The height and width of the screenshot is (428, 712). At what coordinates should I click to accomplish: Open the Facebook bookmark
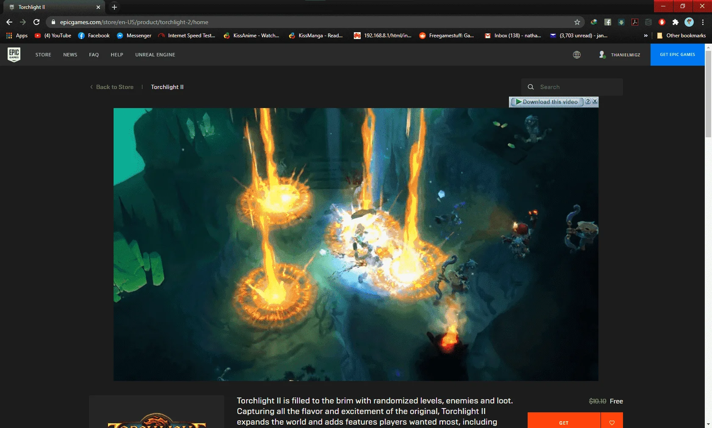(x=94, y=36)
